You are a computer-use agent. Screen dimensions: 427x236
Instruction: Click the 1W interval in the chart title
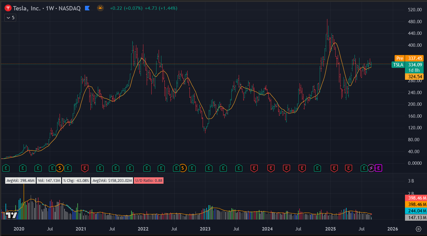point(49,7)
